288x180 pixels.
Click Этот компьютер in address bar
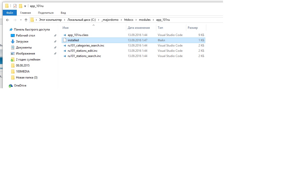pyautogui.click(x=50, y=20)
